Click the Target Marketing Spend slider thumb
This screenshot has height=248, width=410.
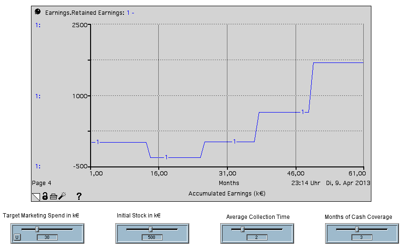click(37, 229)
